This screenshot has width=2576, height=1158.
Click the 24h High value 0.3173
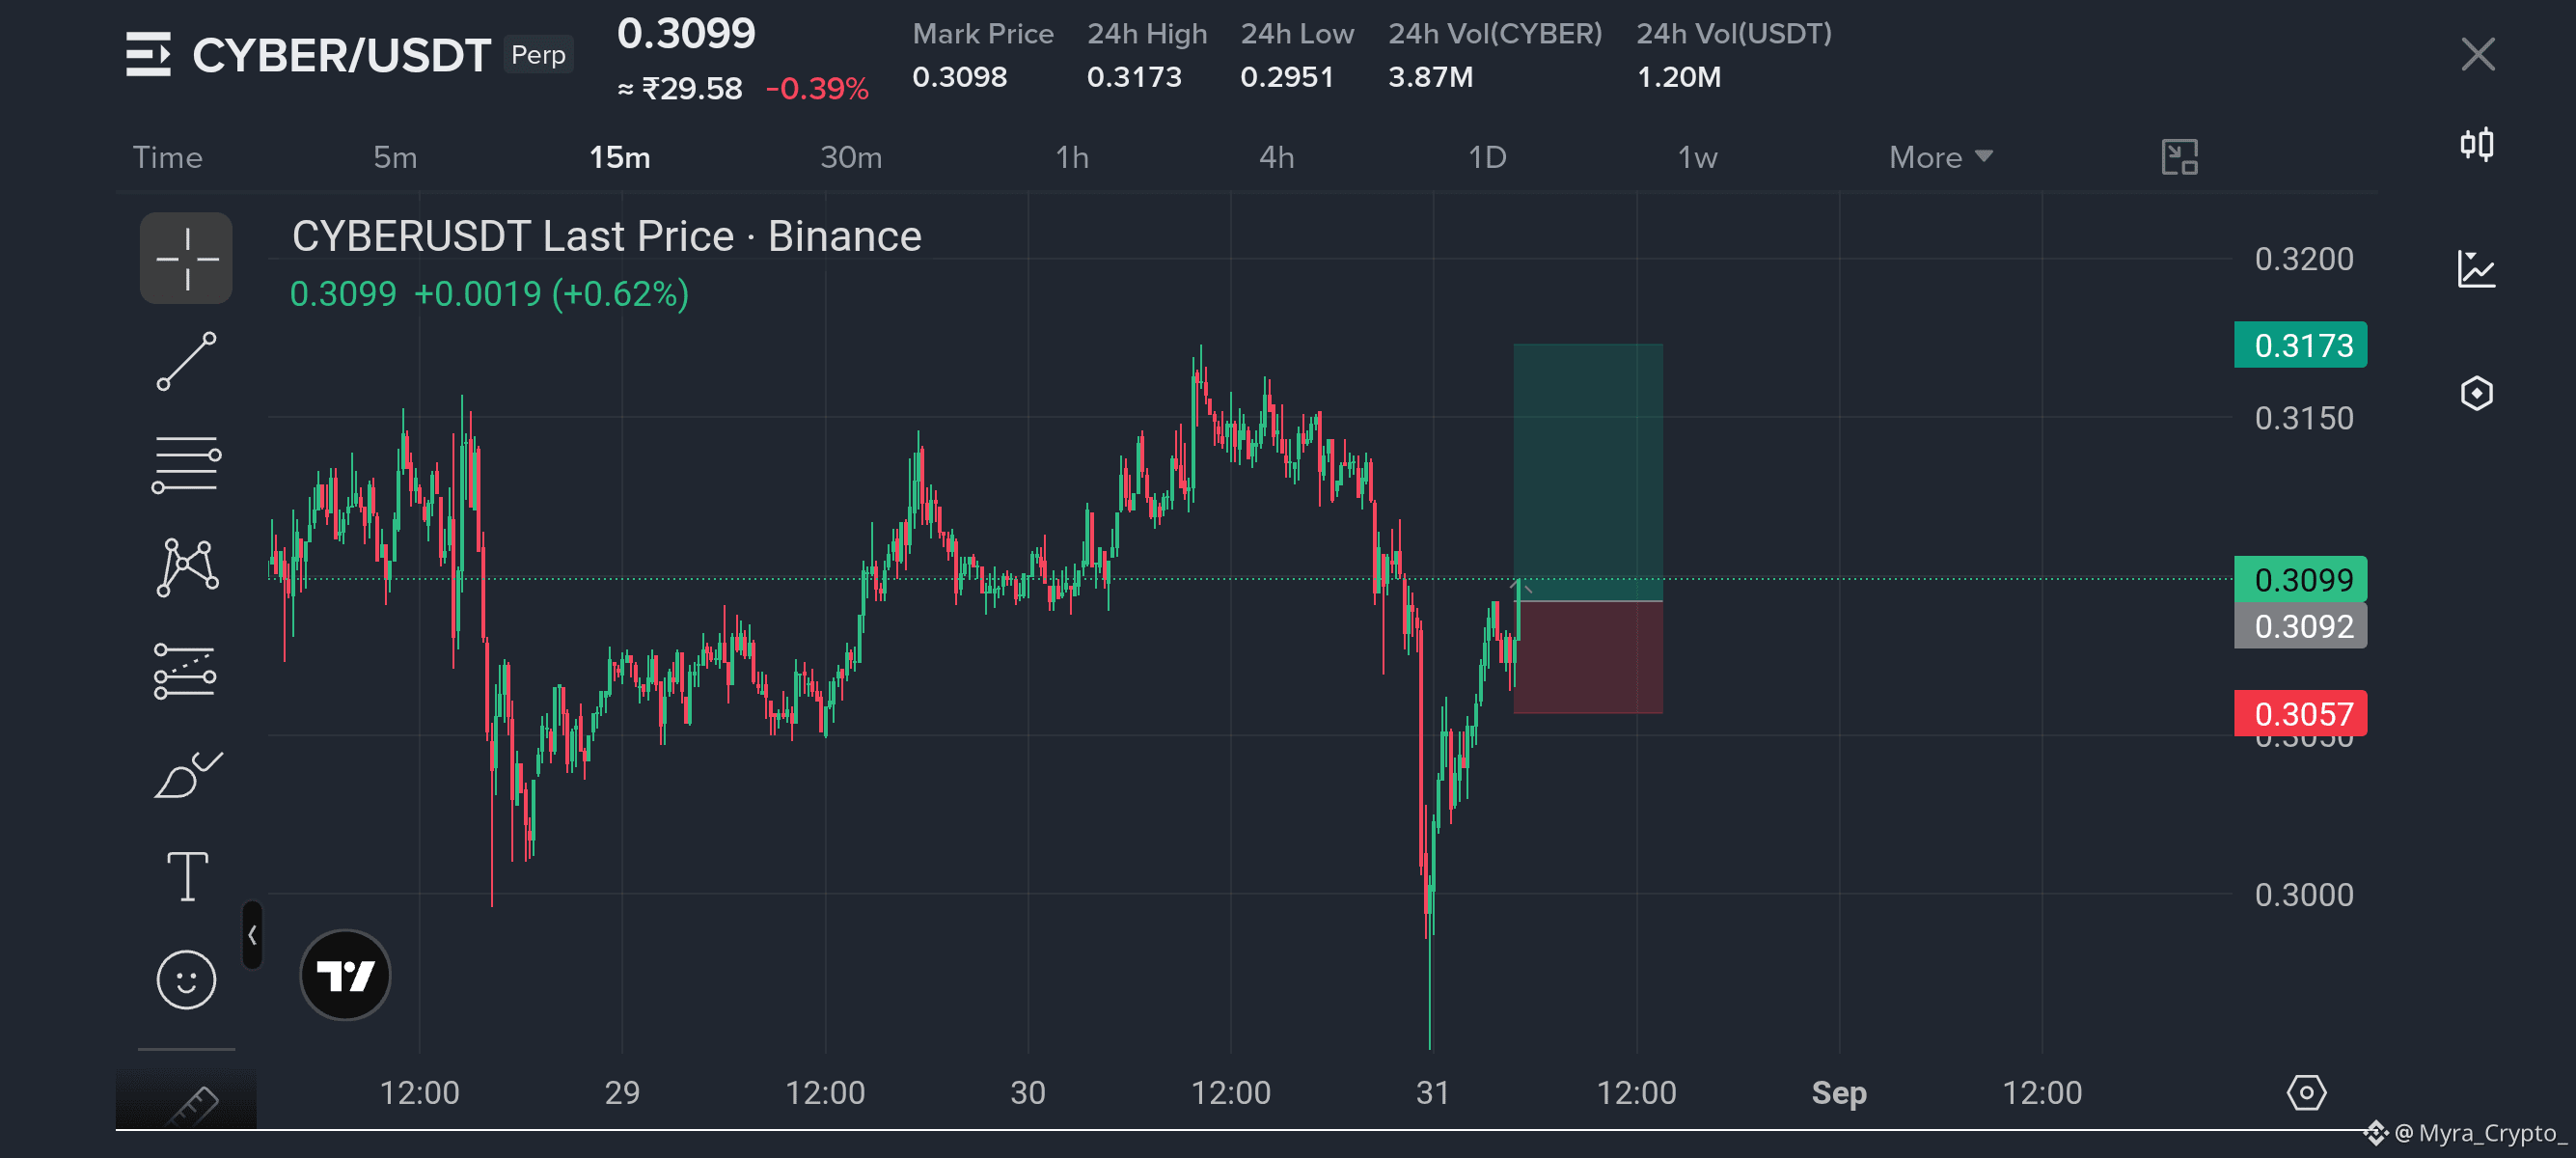[1134, 77]
